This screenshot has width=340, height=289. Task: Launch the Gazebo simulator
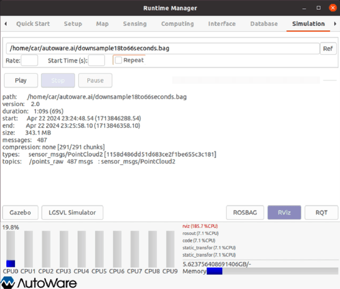pyautogui.click(x=20, y=212)
